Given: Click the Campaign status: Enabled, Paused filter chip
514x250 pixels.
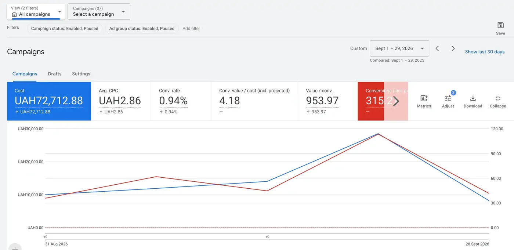Looking at the screenshot, I should pos(65,28).
